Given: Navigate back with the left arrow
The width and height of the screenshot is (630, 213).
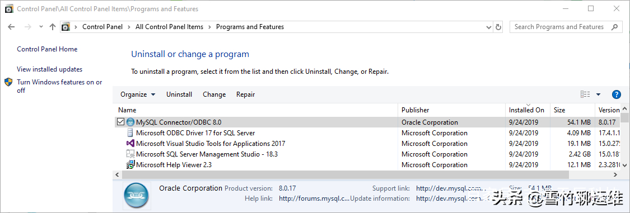Looking at the screenshot, I should (11, 27).
